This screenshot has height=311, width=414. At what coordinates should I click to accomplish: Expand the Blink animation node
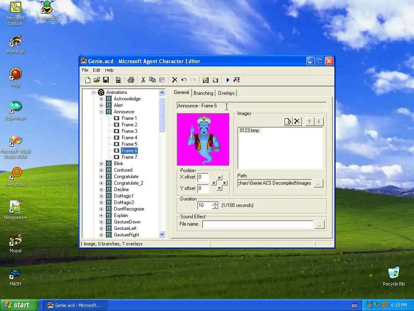(101, 164)
